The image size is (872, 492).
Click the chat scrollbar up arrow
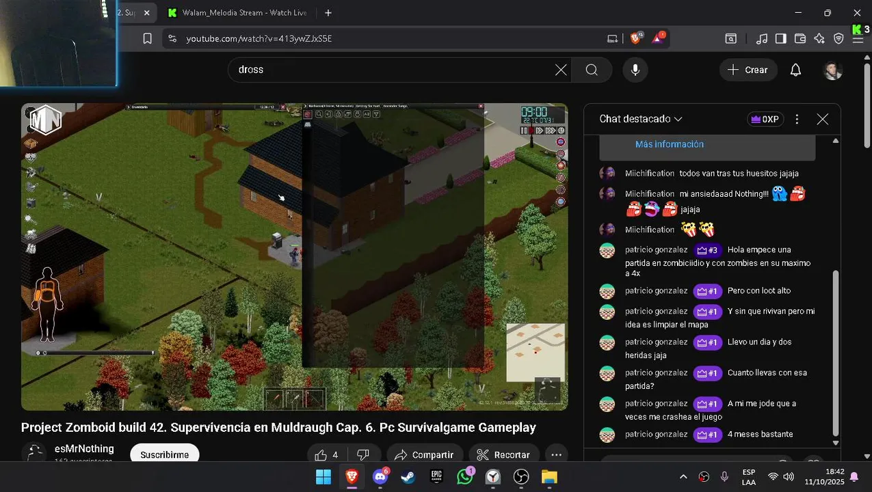[835, 141]
